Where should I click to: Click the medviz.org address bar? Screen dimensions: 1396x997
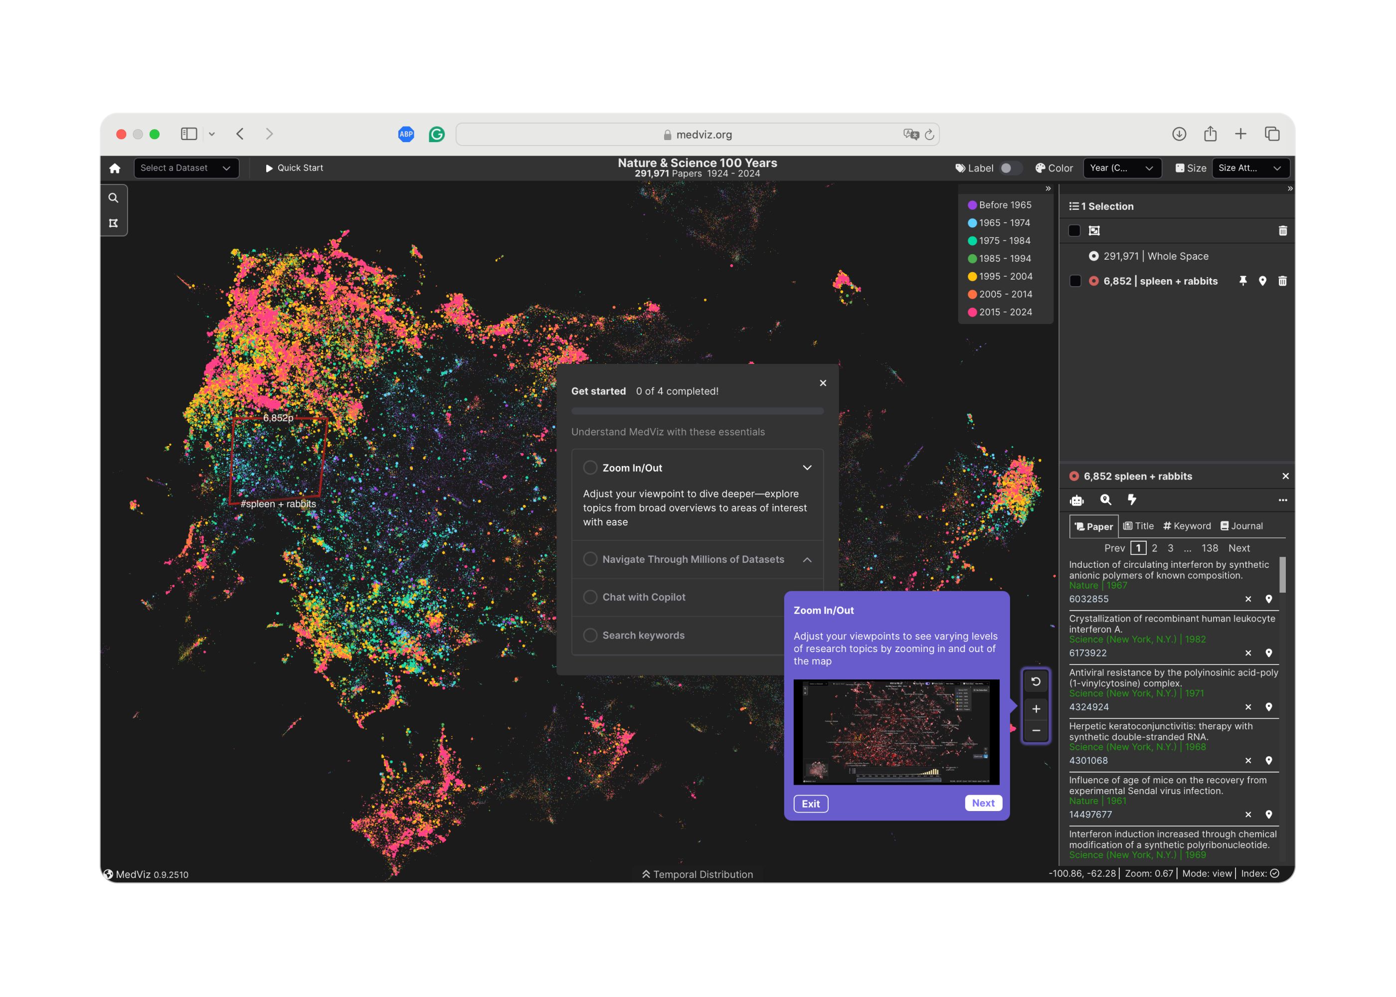698,135
